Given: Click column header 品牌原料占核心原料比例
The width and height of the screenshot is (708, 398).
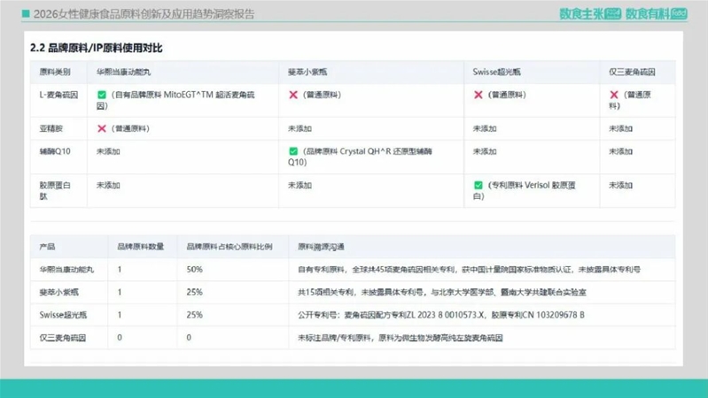Looking at the screenshot, I should click(x=230, y=247).
